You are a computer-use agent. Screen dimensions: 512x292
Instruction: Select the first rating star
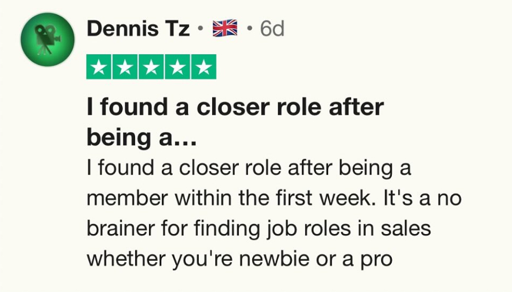(x=99, y=67)
